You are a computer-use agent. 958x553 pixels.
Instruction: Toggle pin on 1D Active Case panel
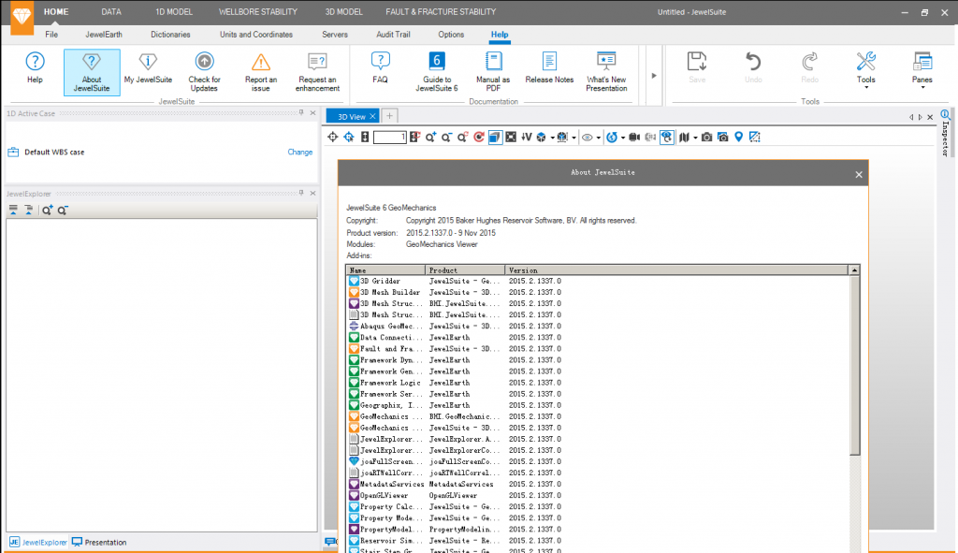301,113
